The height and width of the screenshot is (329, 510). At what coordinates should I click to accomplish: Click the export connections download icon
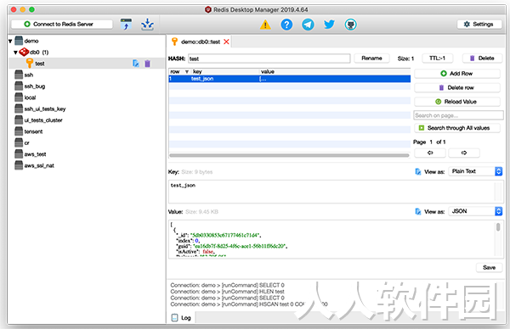click(x=147, y=25)
